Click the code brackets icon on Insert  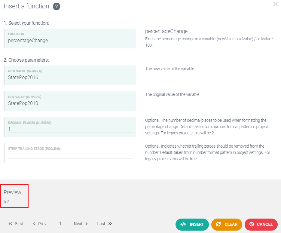[183, 224]
